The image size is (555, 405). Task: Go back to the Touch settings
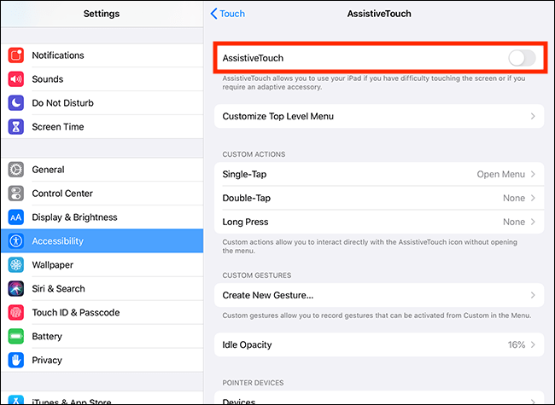228,14
